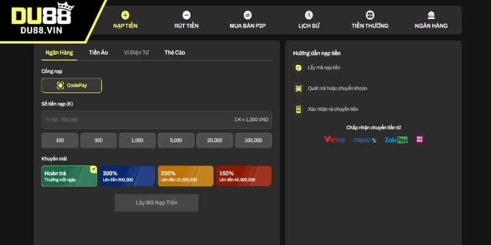Open Mua Bán P2P exchange icon
491x245 pixels.
pos(247,15)
